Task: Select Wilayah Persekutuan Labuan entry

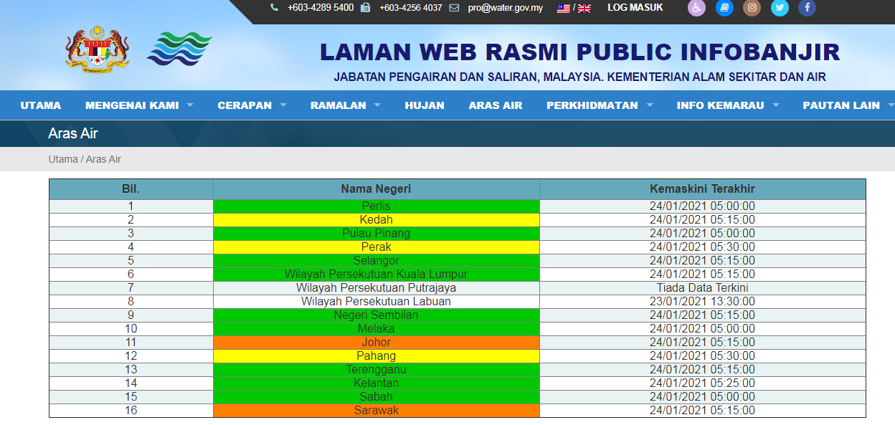Action: tap(377, 302)
